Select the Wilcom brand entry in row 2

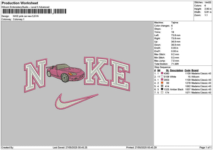tap(196, 76)
